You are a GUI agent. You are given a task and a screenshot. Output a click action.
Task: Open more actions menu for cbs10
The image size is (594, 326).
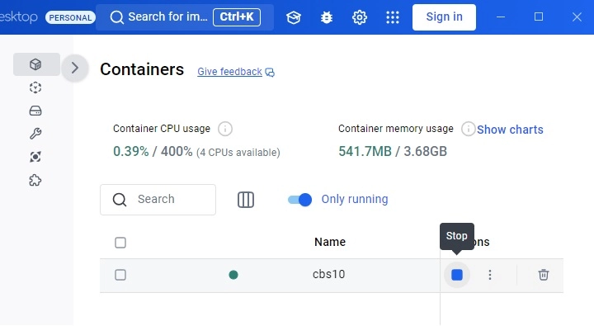click(x=490, y=275)
